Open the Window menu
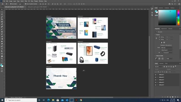Screen dimensions: 181x102 click(x=41, y=1)
